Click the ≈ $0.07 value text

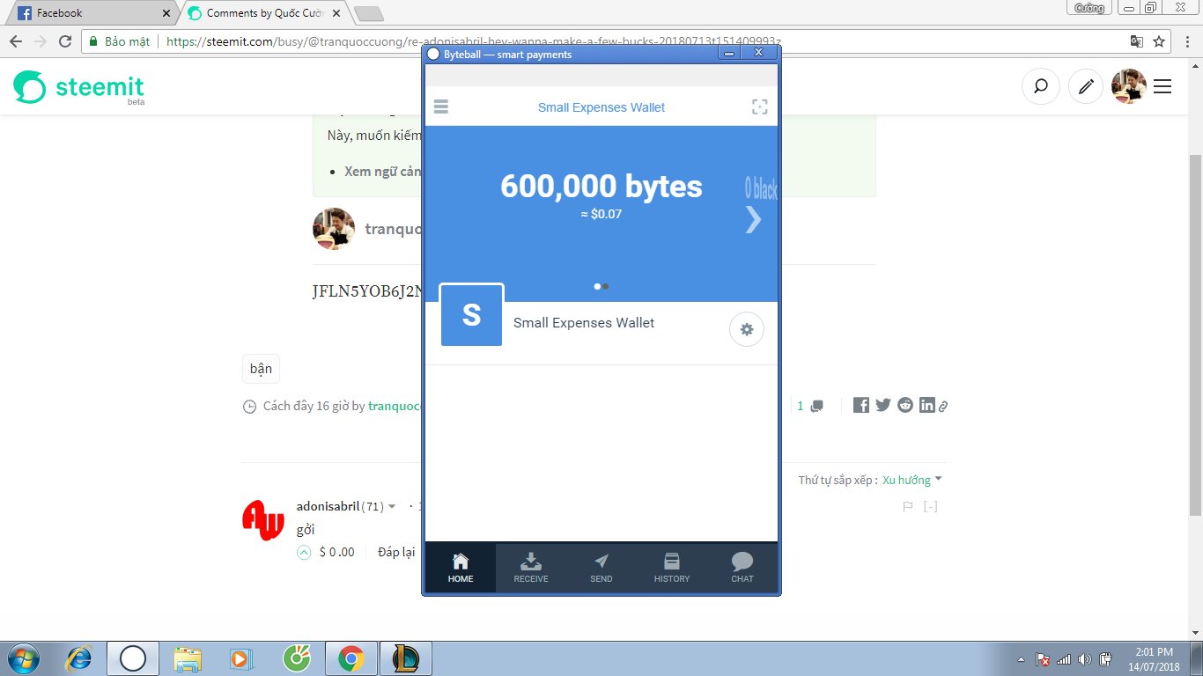pyautogui.click(x=601, y=214)
